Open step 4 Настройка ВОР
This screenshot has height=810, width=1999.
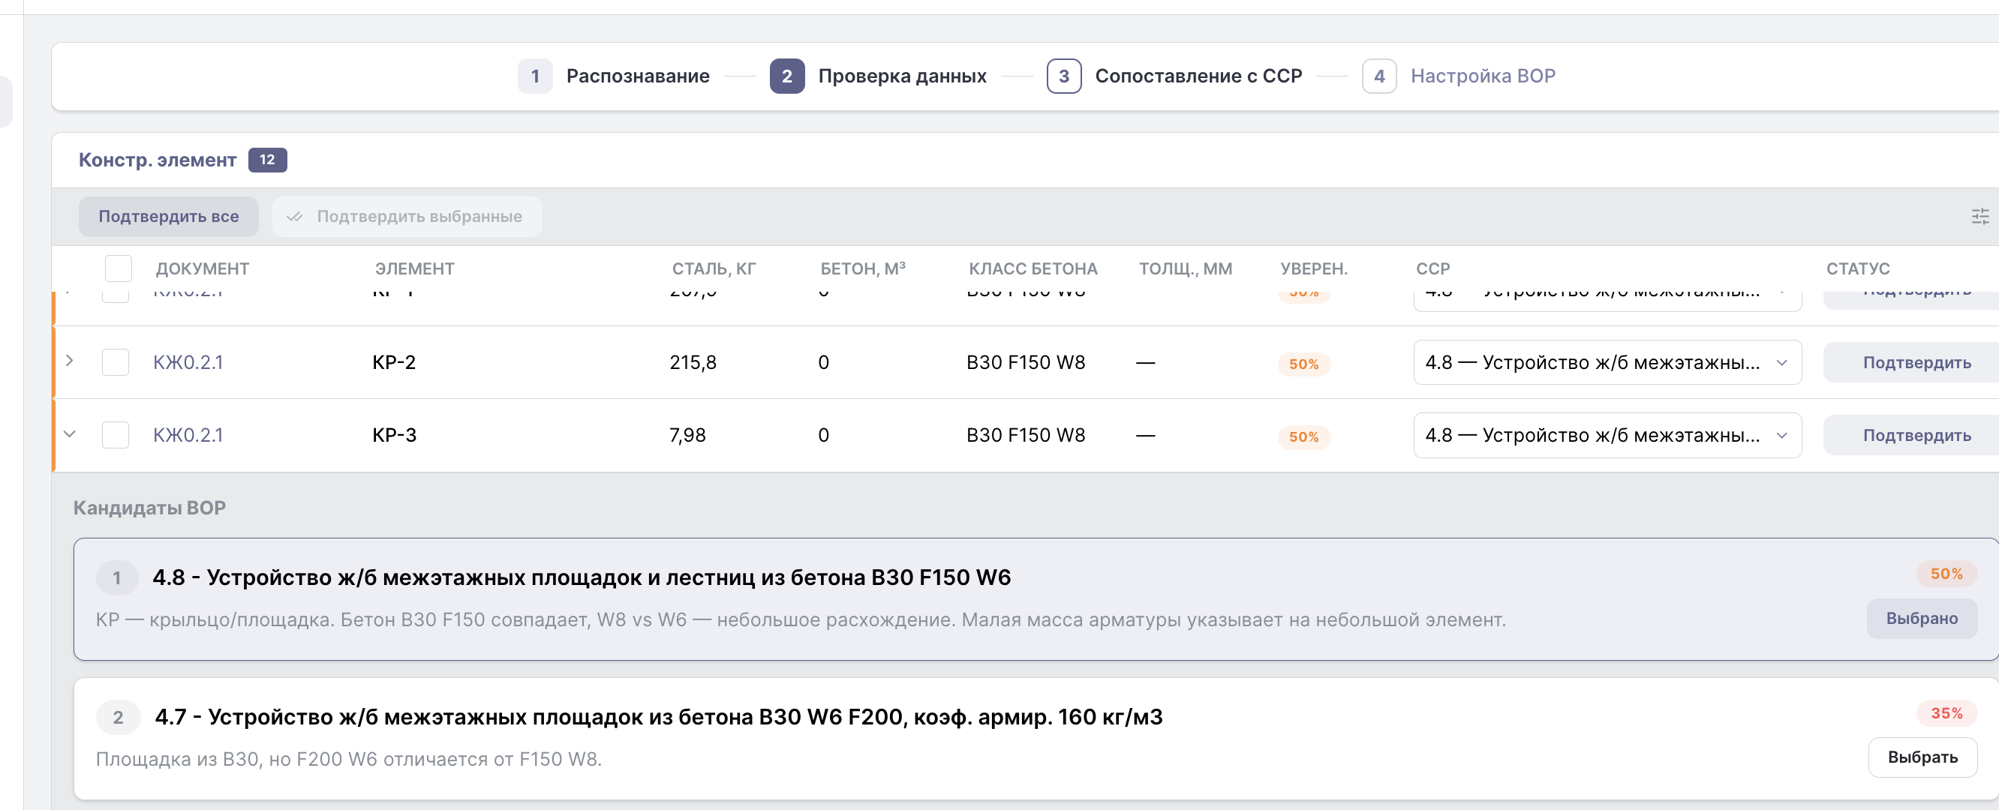tap(1458, 76)
